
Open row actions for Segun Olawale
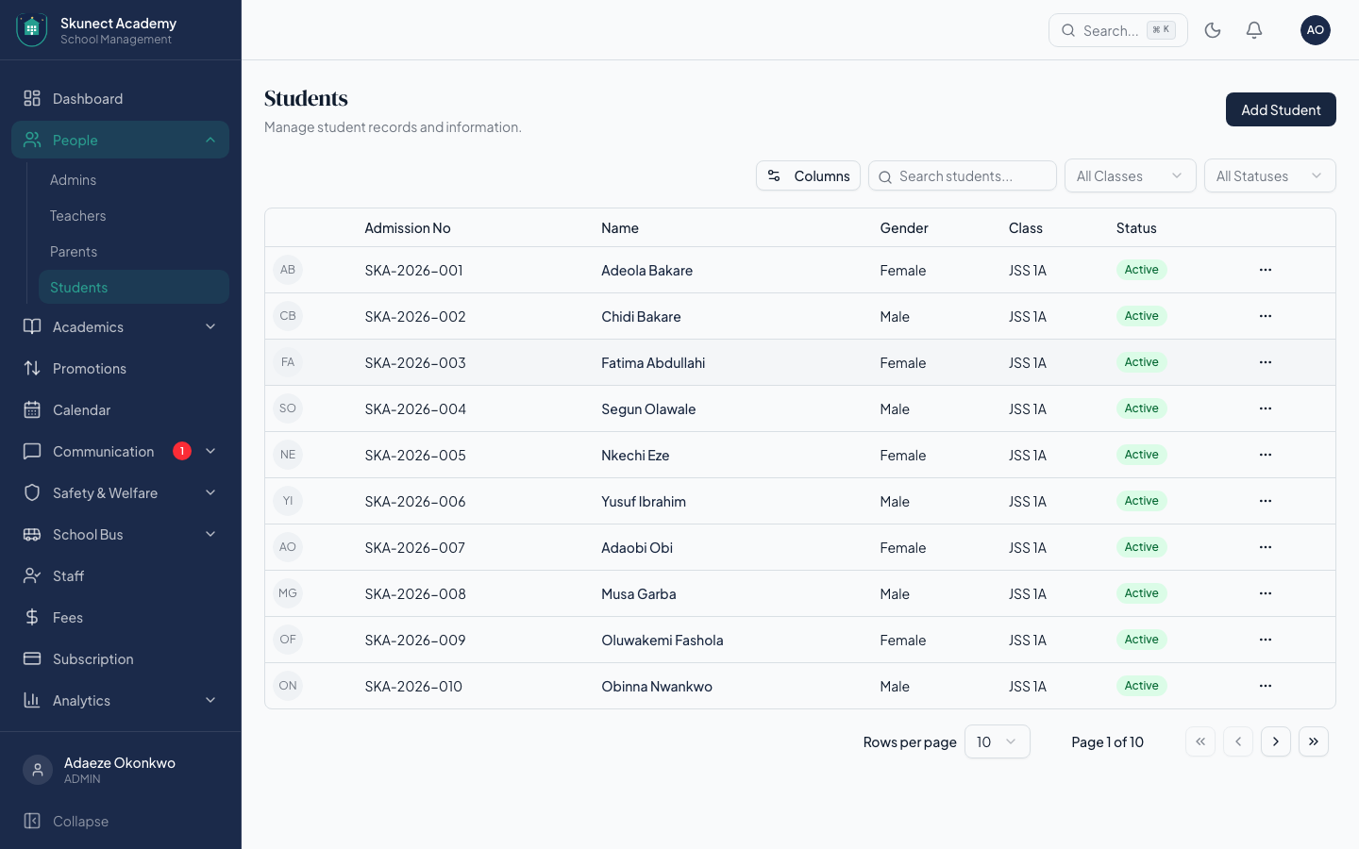[1266, 408]
